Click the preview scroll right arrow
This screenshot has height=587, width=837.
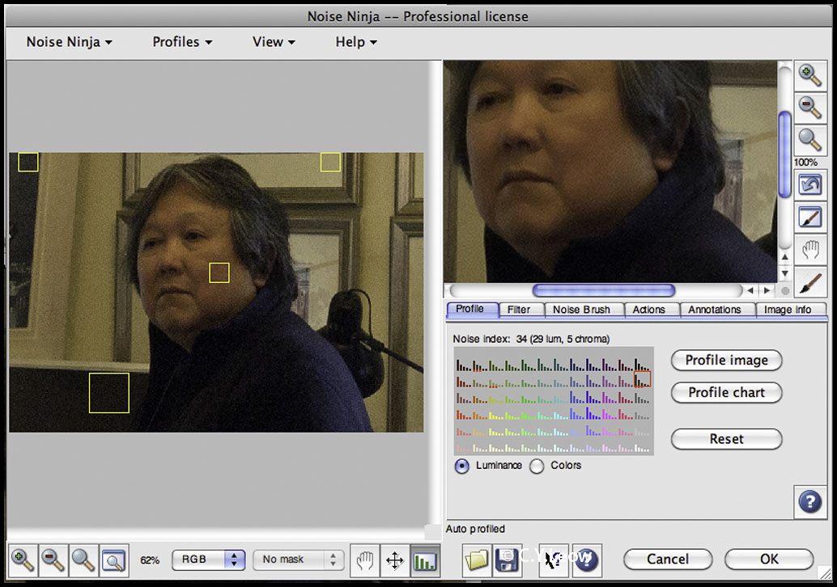tap(767, 290)
